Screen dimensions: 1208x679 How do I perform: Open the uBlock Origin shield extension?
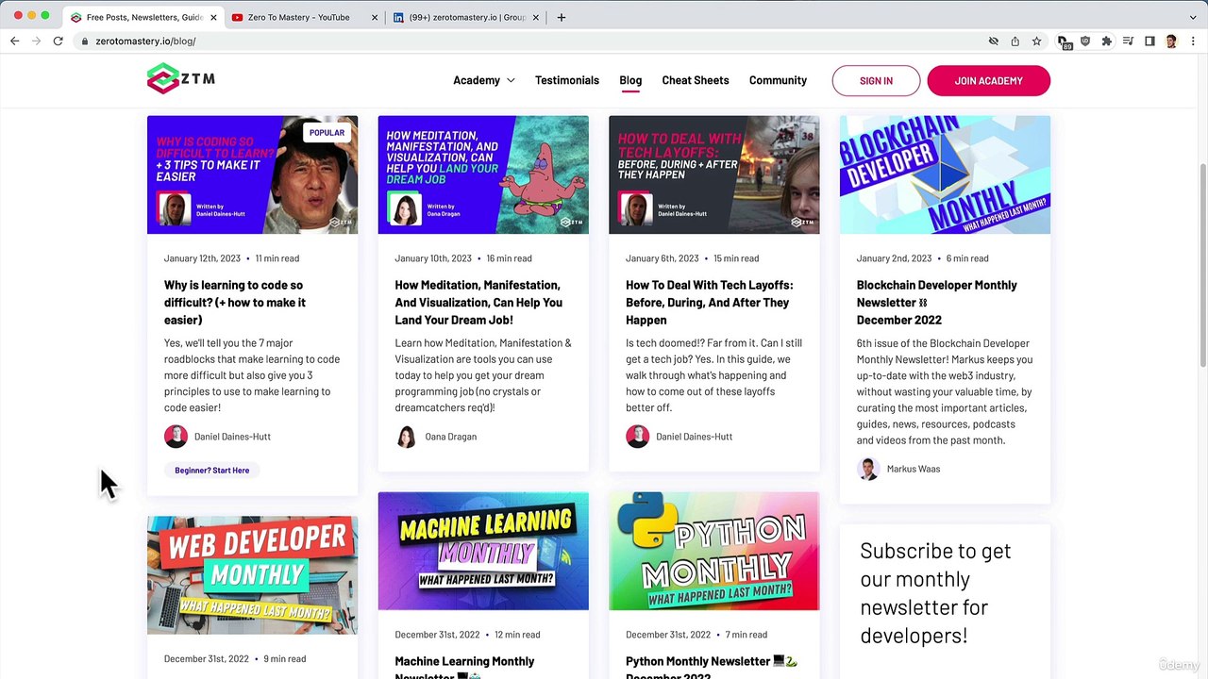(1085, 41)
